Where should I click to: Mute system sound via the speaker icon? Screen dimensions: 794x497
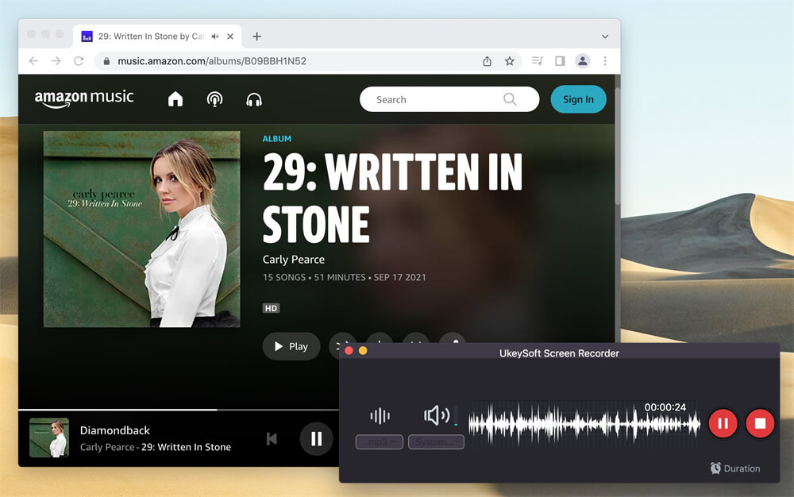[x=437, y=414]
